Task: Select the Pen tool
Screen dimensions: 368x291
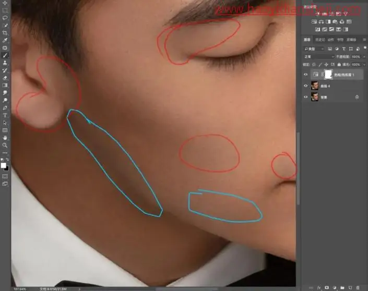Action: point(5,108)
